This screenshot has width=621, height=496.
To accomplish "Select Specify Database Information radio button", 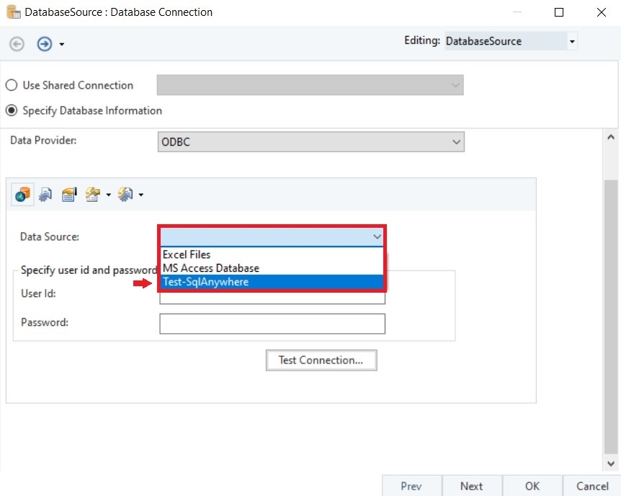I will [x=12, y=111].
